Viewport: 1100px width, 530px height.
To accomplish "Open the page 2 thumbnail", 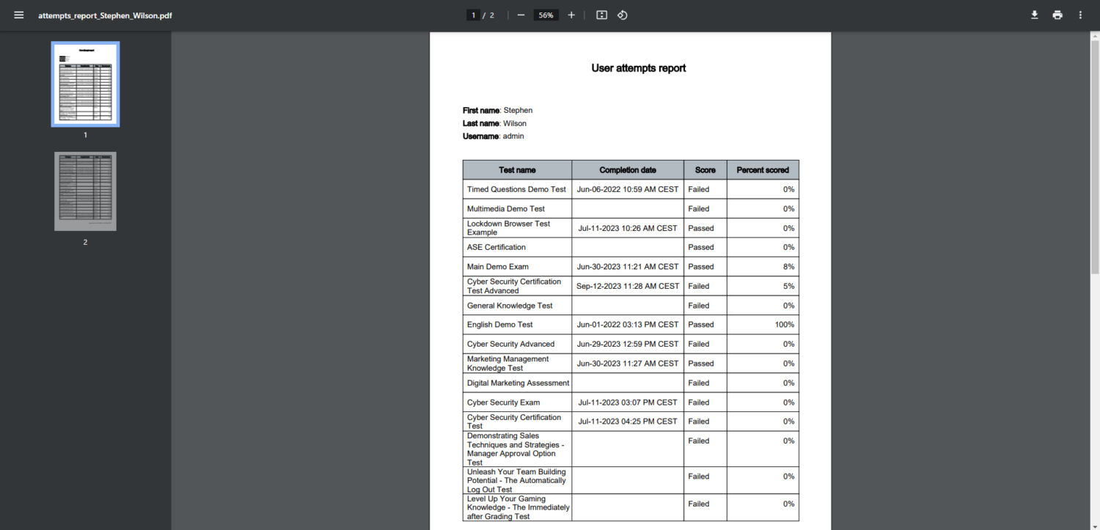I will (85, 191).
